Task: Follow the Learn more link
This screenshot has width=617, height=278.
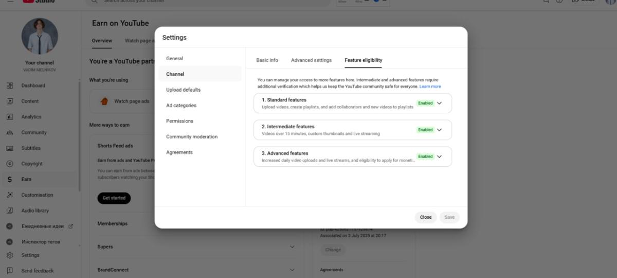Action: [430, 86]
